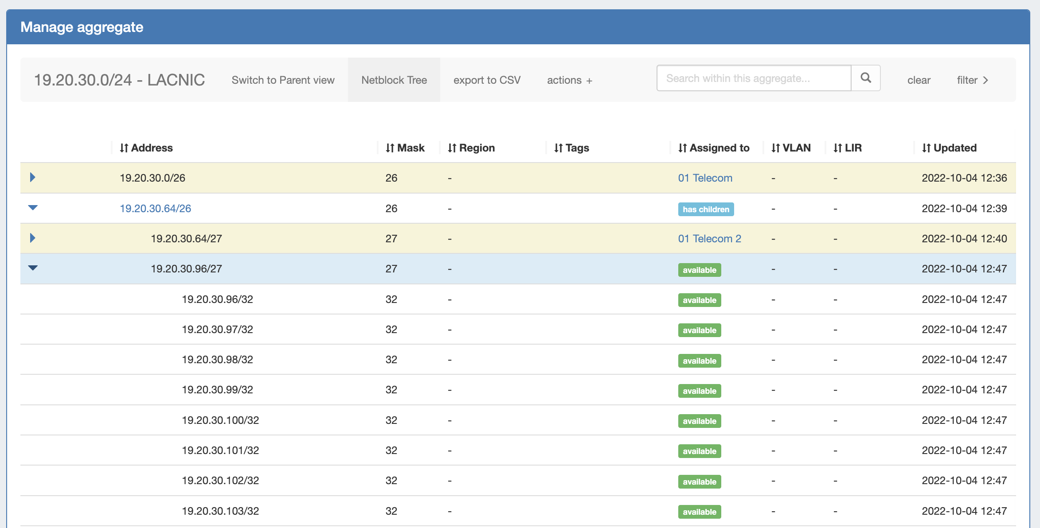Collapse the 19.20.30.64/26 row
The width and height of the screenshot is (1040, 528).
33,208
